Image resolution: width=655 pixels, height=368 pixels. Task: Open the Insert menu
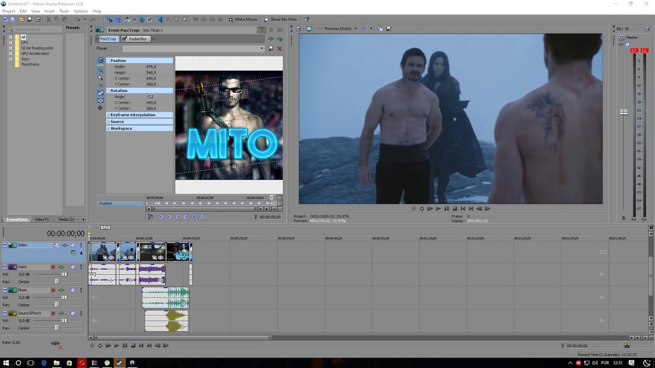[50, 11]
